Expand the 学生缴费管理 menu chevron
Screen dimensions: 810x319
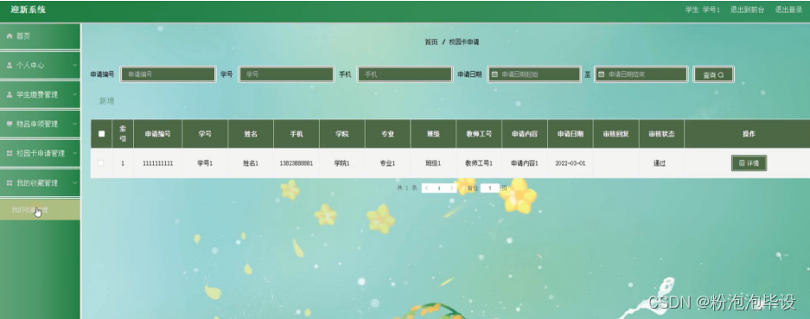[x=75, y=95]
